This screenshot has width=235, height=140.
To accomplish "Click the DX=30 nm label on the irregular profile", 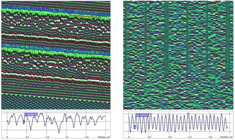I will tap(31, 115).
